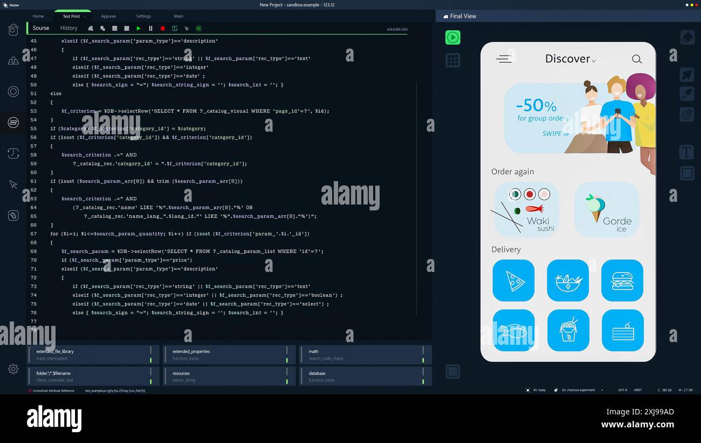This screenshot has width=701, height=443.
Task: Select the eyedropper tool icon
Action: [686, 94]
